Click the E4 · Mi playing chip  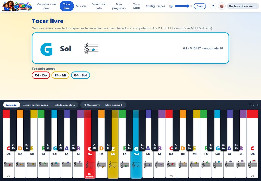61,75
